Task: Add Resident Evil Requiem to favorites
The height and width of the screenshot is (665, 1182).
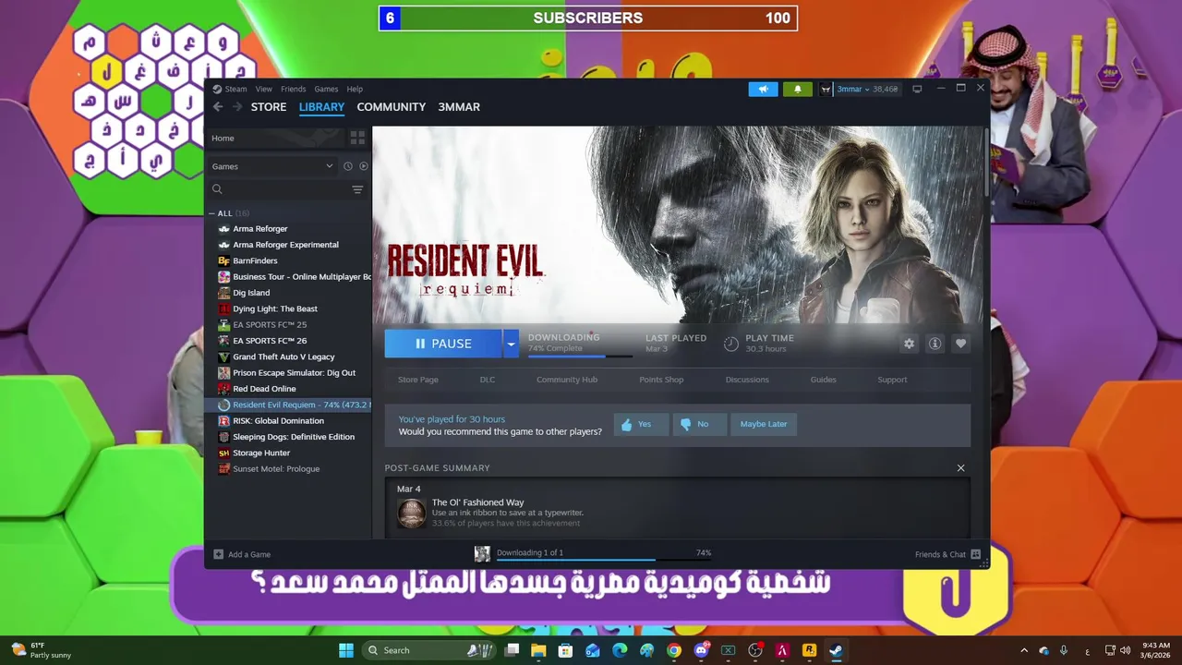Action: pos(960,344)
